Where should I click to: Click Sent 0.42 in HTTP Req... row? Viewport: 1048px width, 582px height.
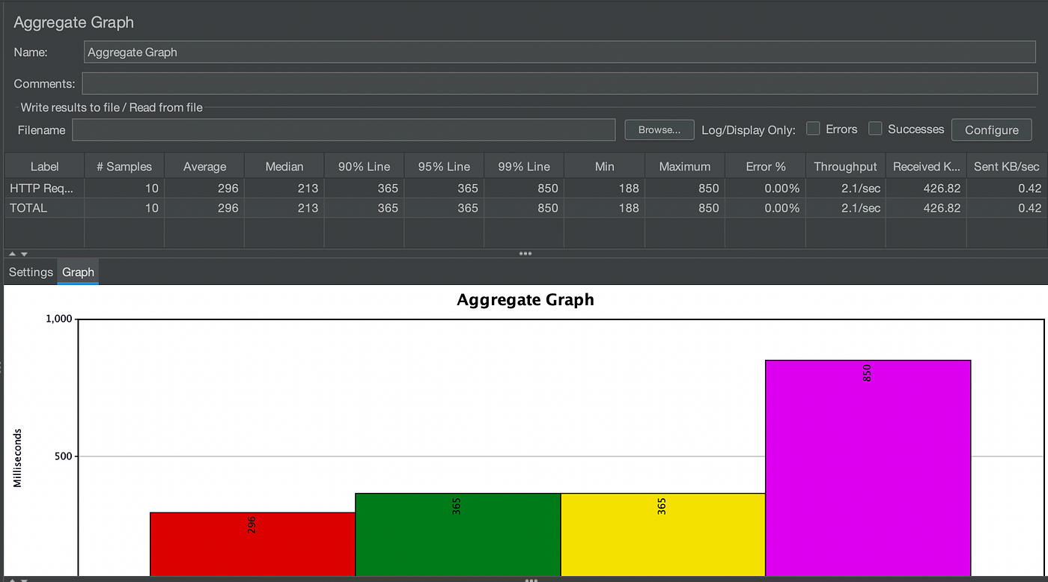1007,189
